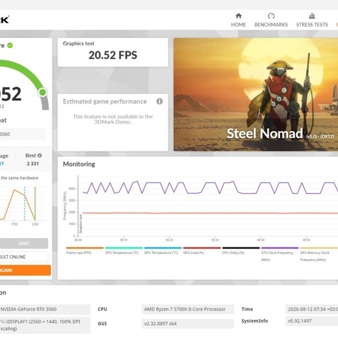Click the Steel Nomad title text

[x=265, y=133]
